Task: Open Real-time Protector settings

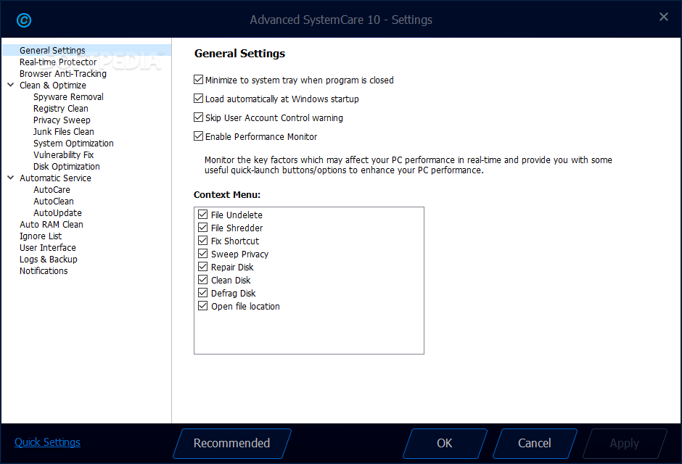Action: (x=58, y=62)
